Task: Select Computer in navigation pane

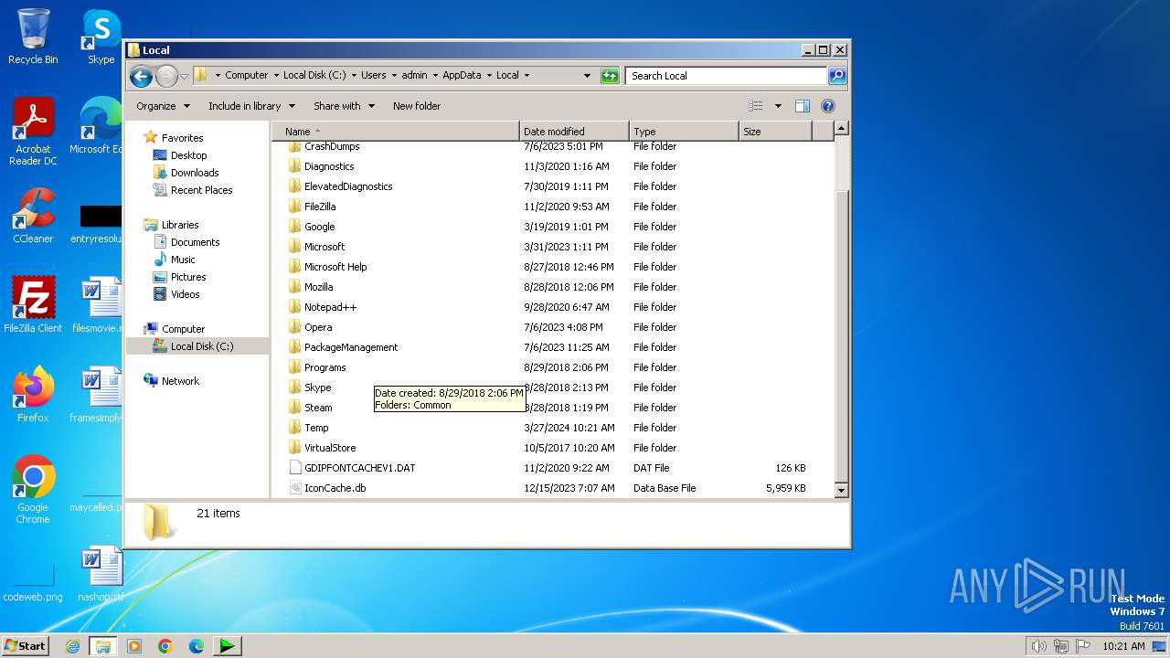Action: coord(184,329)
